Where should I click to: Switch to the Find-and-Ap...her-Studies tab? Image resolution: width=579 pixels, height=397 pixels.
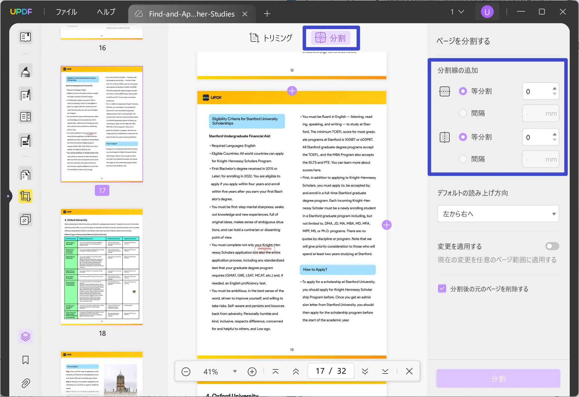tap(191, 14)
